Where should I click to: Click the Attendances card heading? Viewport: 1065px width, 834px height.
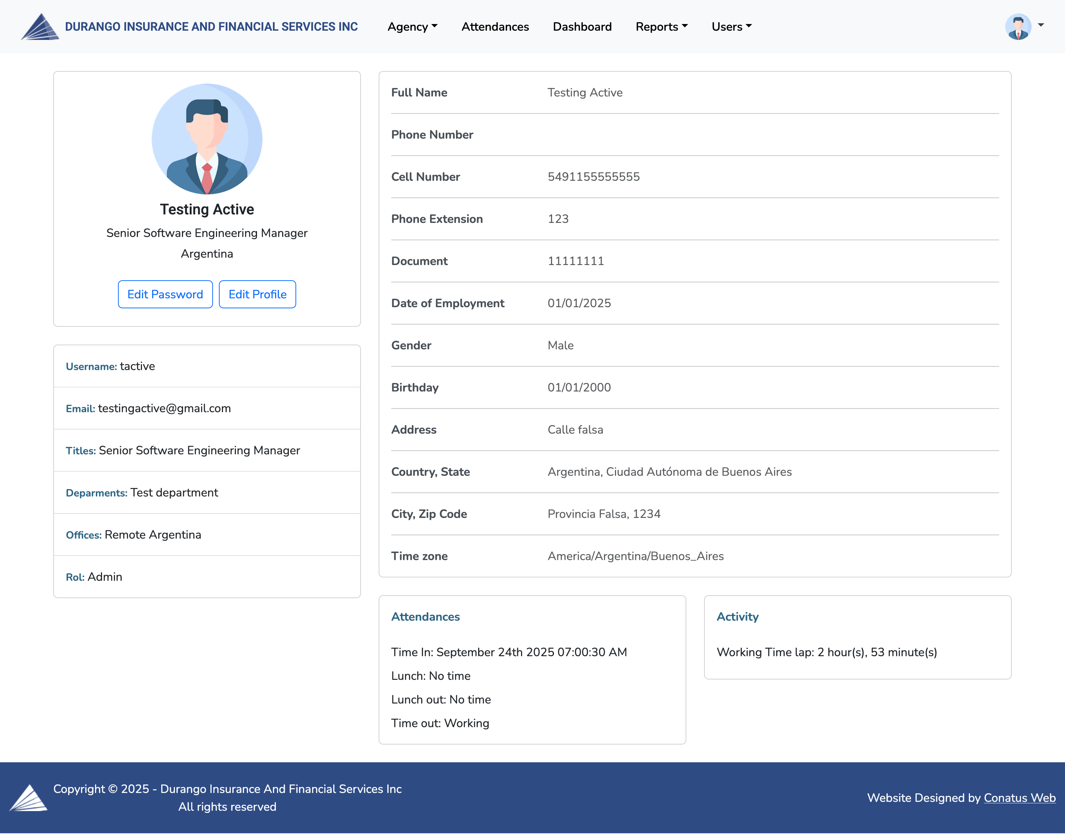tap(425, 617)
